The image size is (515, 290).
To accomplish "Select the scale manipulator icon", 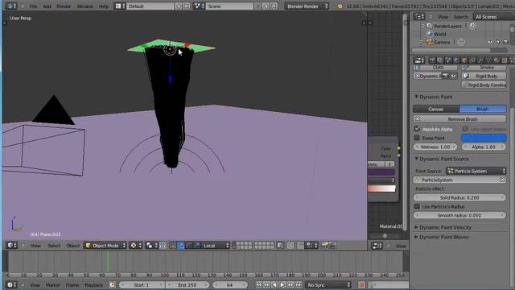I will [x=196, y=245].
